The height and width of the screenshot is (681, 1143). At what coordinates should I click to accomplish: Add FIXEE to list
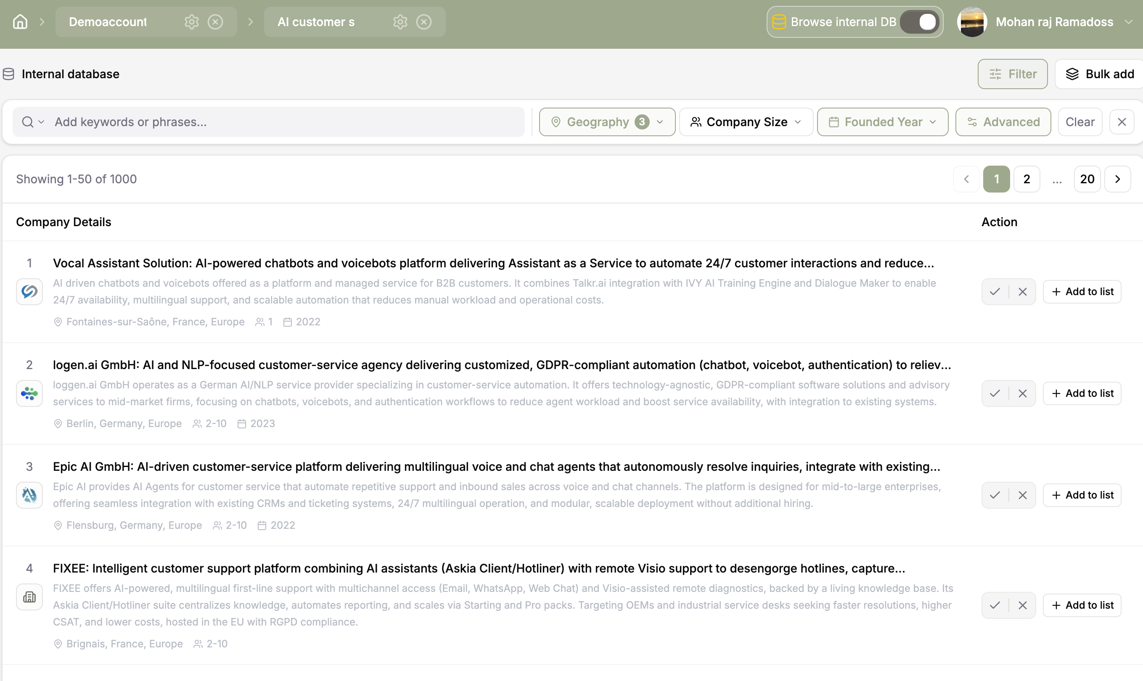1082,605
